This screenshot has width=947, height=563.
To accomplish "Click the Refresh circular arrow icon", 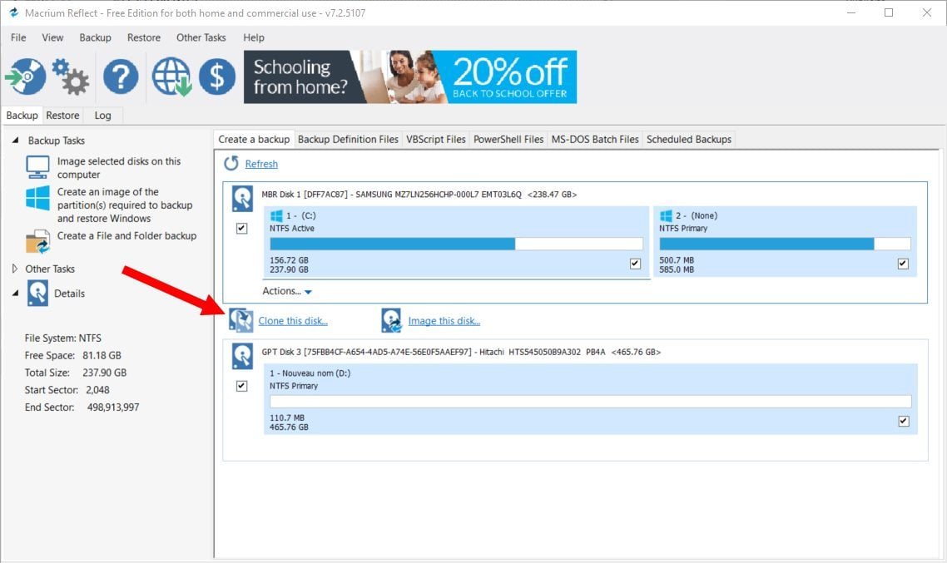I will click(x=231, y=164).
